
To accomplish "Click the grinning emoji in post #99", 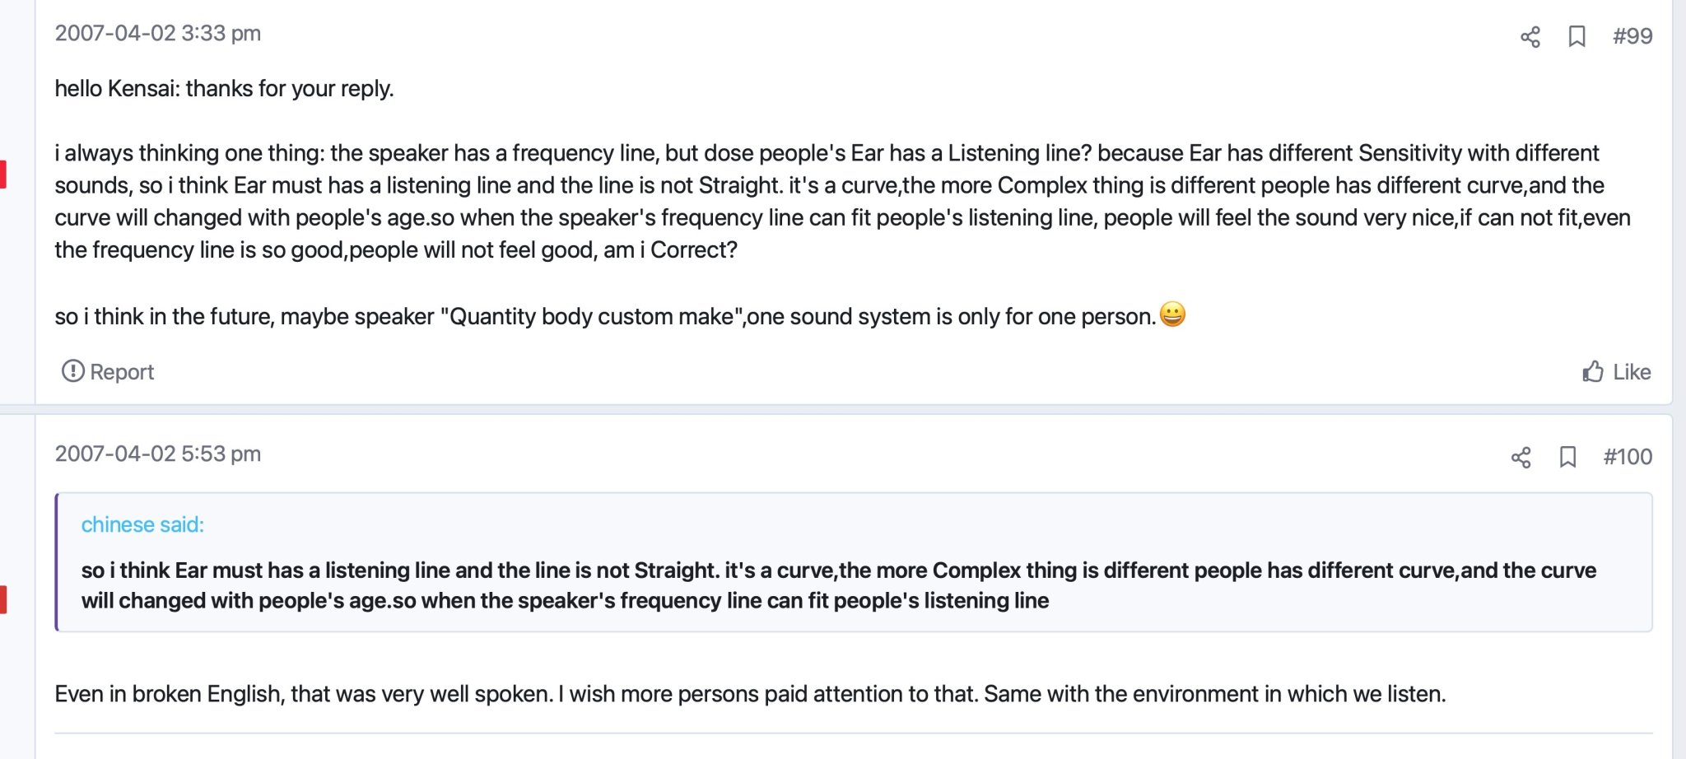I will 1172,314.
